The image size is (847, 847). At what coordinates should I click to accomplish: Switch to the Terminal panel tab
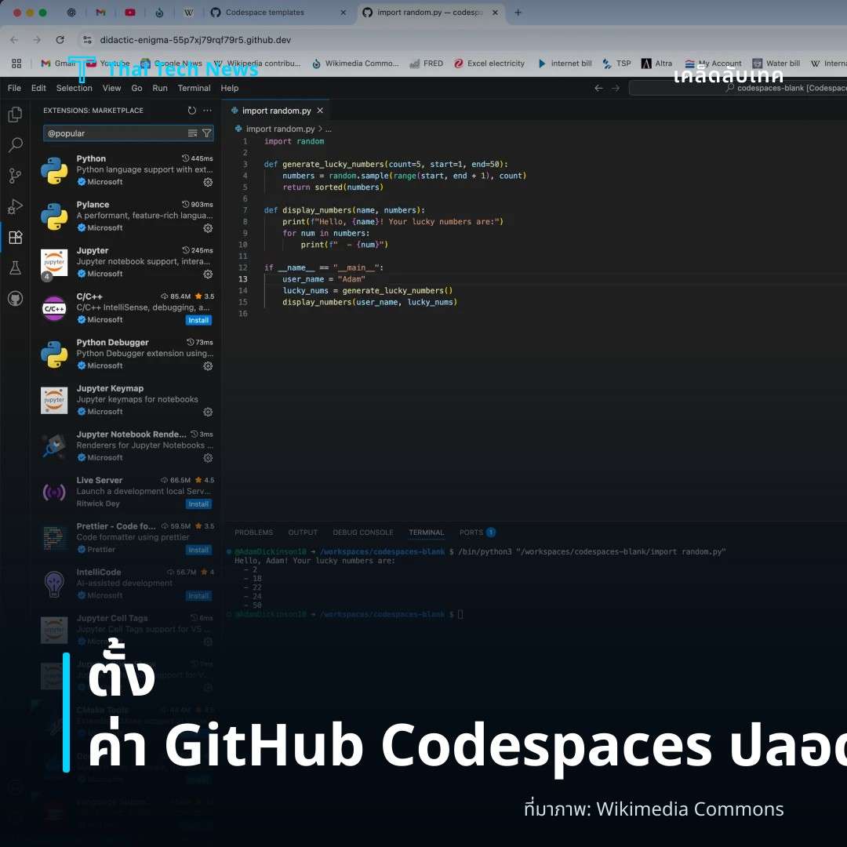426,533
